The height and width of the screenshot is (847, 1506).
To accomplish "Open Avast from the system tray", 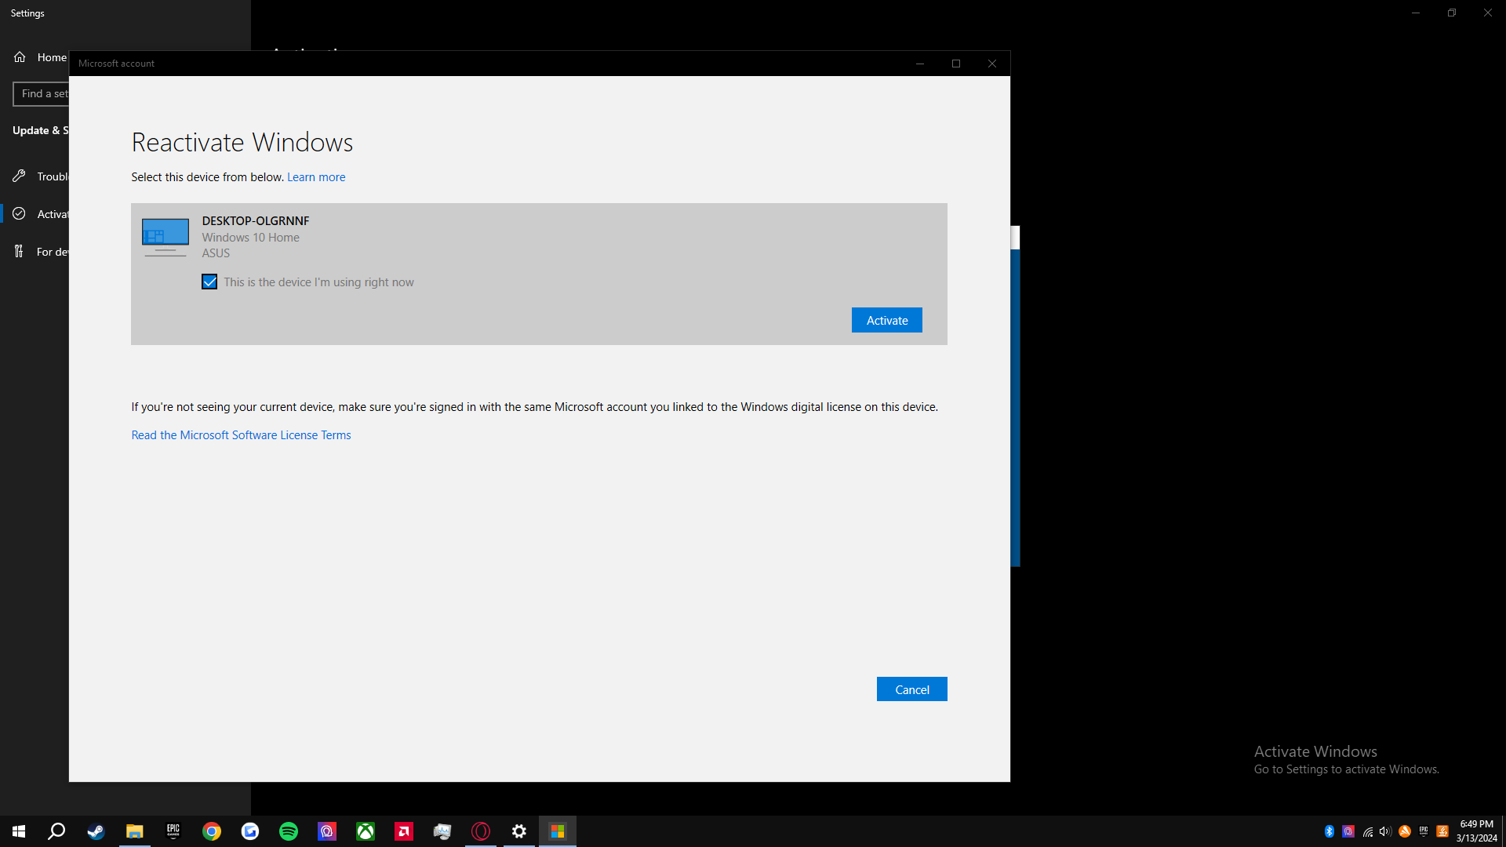I will [x=1403, y=831].
